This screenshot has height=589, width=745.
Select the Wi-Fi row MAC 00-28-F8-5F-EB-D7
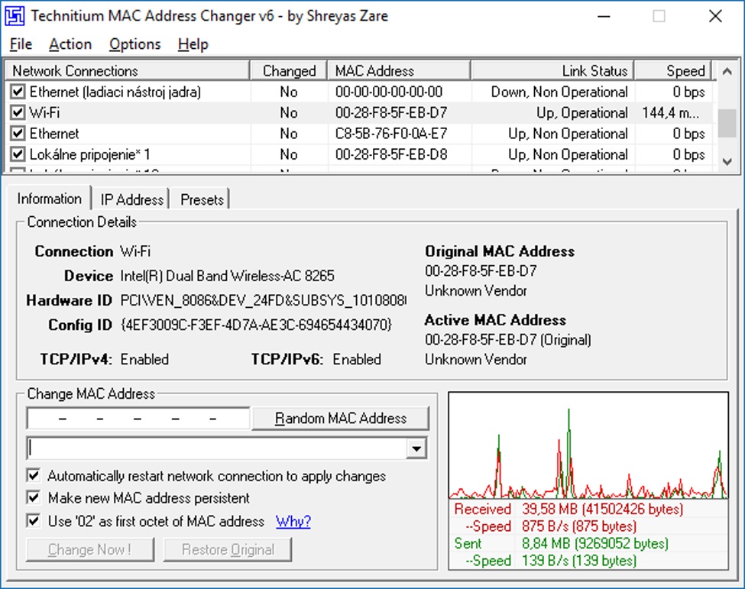click(x=391, y=112)
